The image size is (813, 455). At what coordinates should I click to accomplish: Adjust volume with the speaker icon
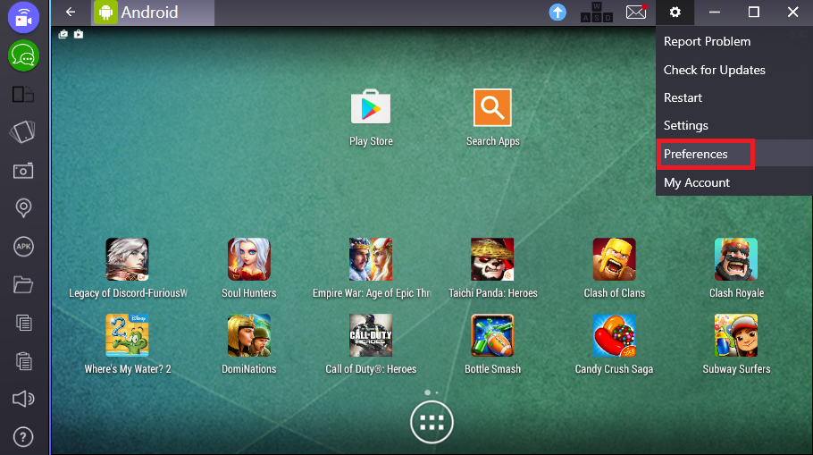click(23, 399)
